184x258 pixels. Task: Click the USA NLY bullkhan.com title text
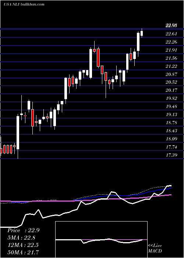24,4
